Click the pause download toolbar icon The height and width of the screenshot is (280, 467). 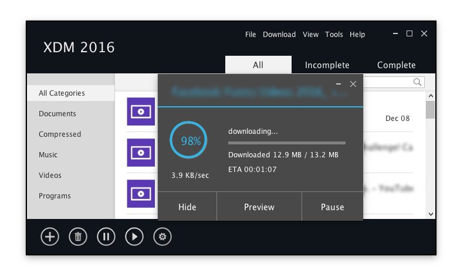tap(106, 237)
